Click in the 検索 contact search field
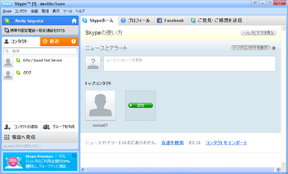Image resolution: width=288 pixels, height=174 pixels. pos(40,51)
